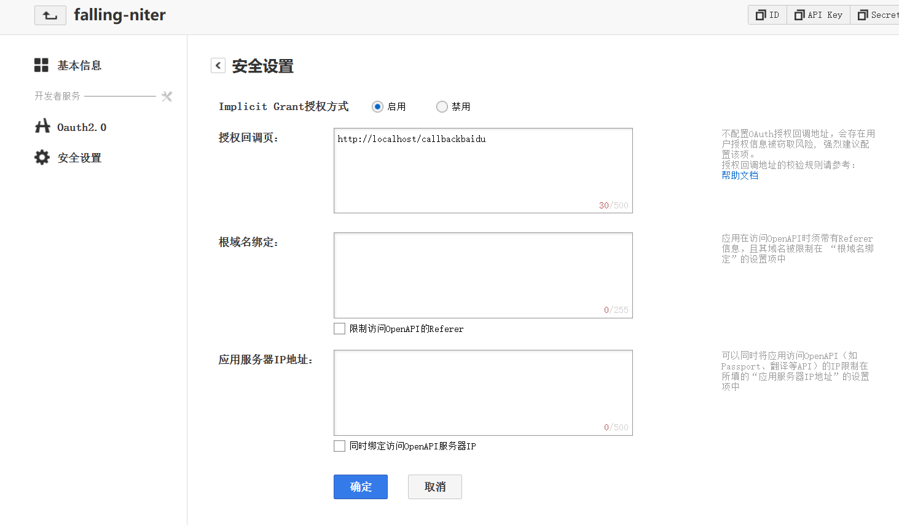
Task: Click the 基本信息 grid icon
Action: [x=41, y=65]
